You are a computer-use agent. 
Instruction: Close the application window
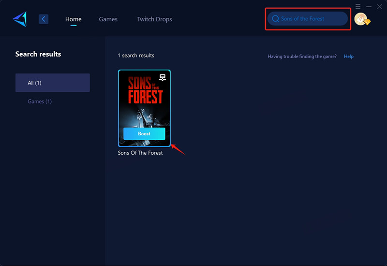pyautogui.click(x=380, y=7)
